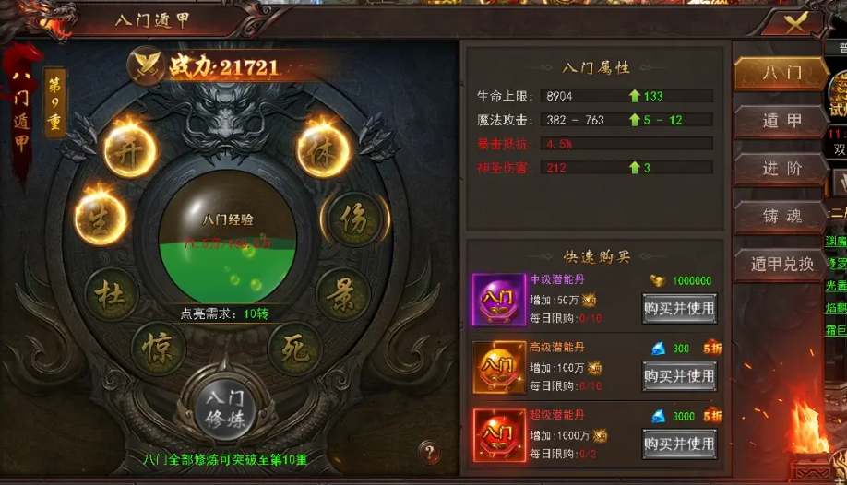Click the 八门修炼 cultivate button

(225, 408)
